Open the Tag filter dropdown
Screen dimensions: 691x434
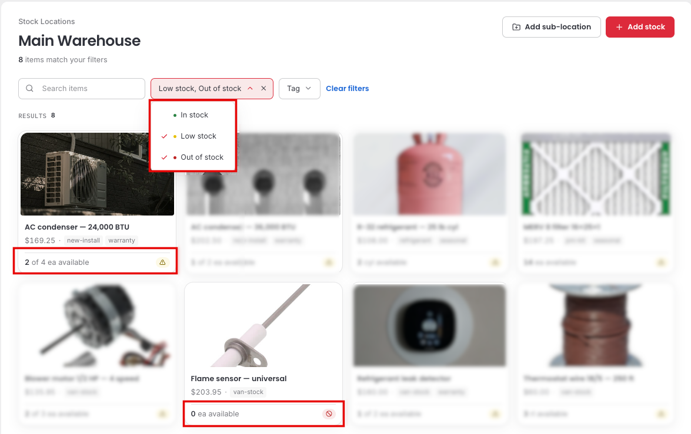pyautogui.click(x=300, y=89)
